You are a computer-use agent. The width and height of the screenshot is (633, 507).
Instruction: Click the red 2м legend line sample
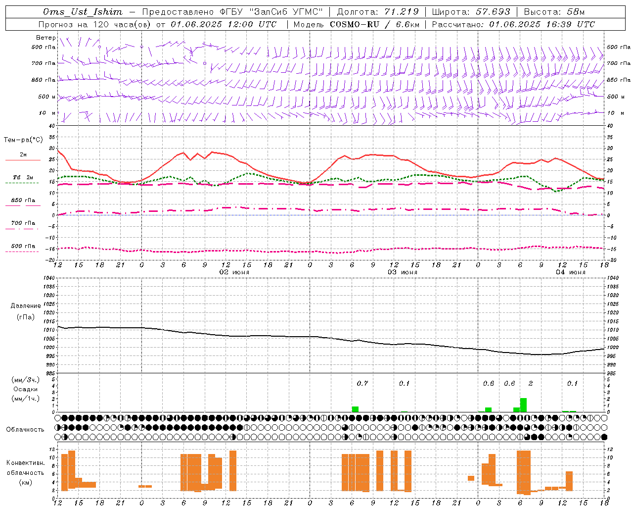click(x=23, y=160)
